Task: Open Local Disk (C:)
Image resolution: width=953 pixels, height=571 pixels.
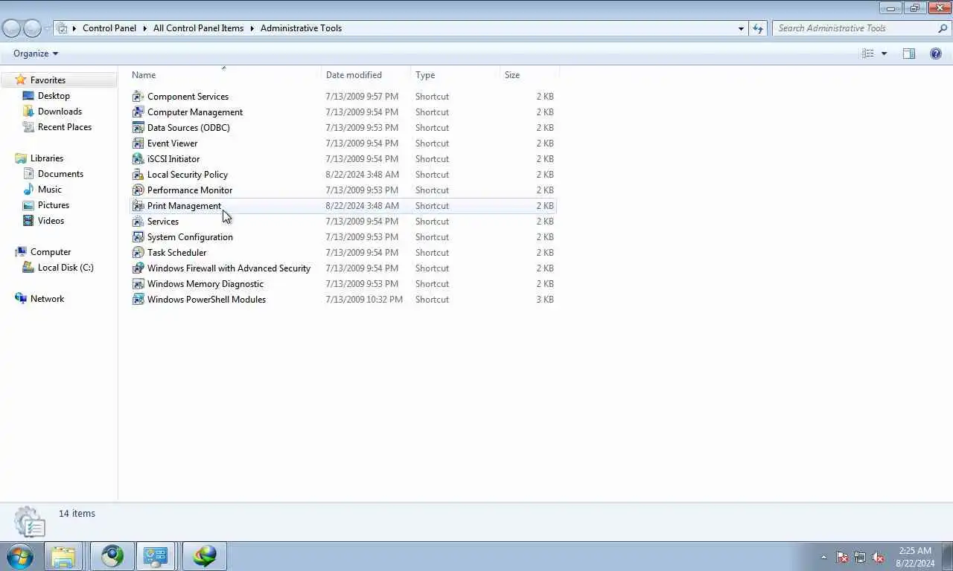Action: pos(66,268)
